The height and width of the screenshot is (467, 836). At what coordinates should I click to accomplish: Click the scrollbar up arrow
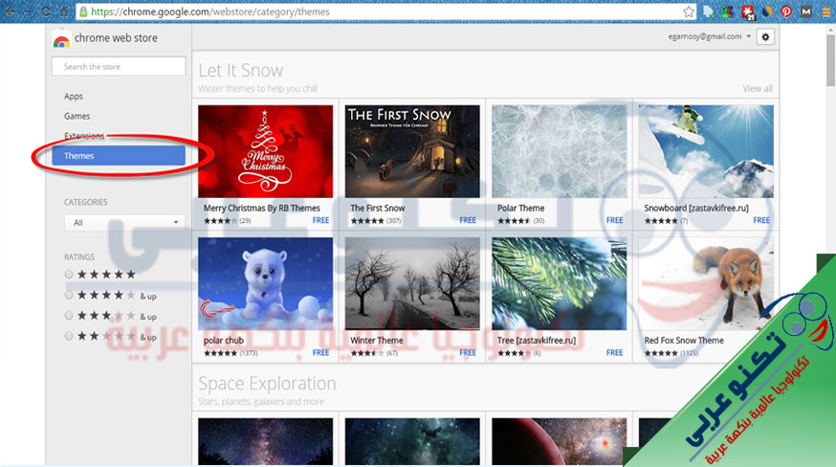coord(830,29)
